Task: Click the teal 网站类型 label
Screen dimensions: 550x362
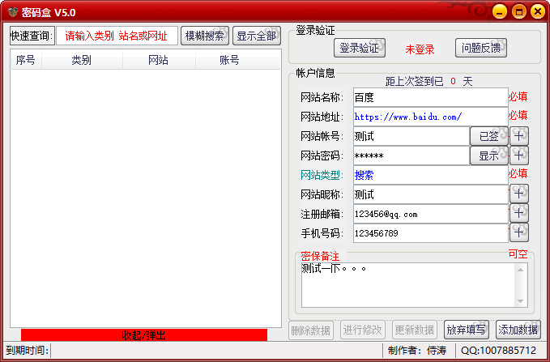Action: pos(322,175)
